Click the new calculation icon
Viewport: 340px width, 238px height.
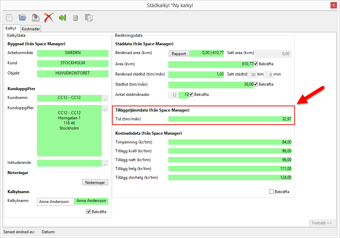tap(9, 18)
